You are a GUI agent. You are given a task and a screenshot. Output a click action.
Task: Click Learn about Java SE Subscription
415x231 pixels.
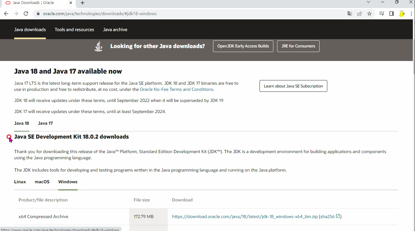tap(293, 86)
